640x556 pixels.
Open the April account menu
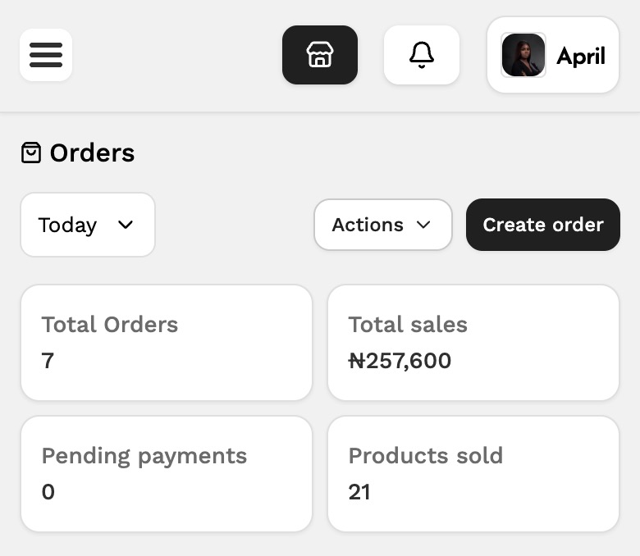pyautogui.click(x=553, y=55)
